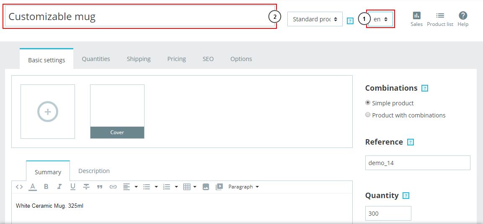Click the Quantity input field
This screenshot has height=224, width=483.
coord(388,213)
